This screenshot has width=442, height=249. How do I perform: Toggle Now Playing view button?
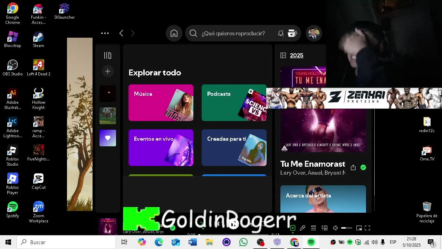(x=293, y=228)
